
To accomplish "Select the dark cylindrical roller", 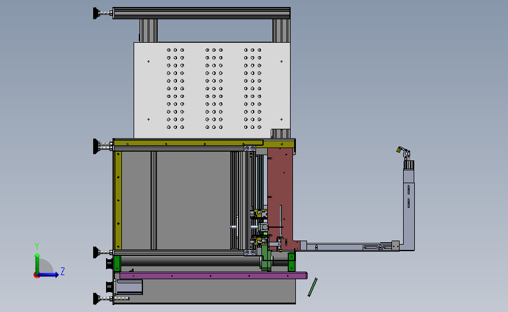I will (191, 262).
